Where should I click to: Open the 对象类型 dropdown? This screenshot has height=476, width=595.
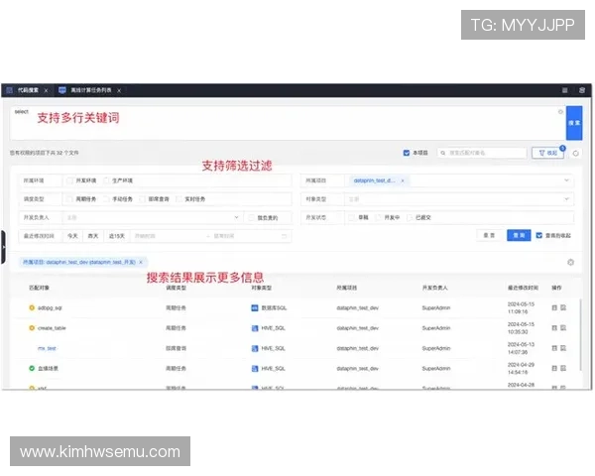[459, 199]
